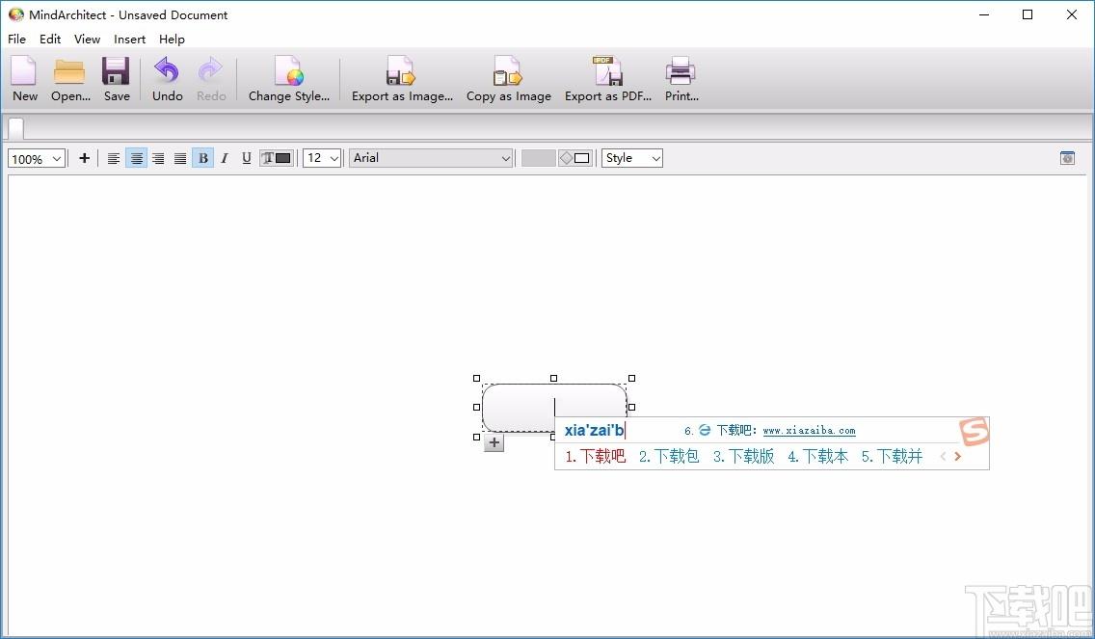Image resolution: width=1095 pixels, height=639 pixels.
Task: Undo the last action
Action: coord(167,79)
